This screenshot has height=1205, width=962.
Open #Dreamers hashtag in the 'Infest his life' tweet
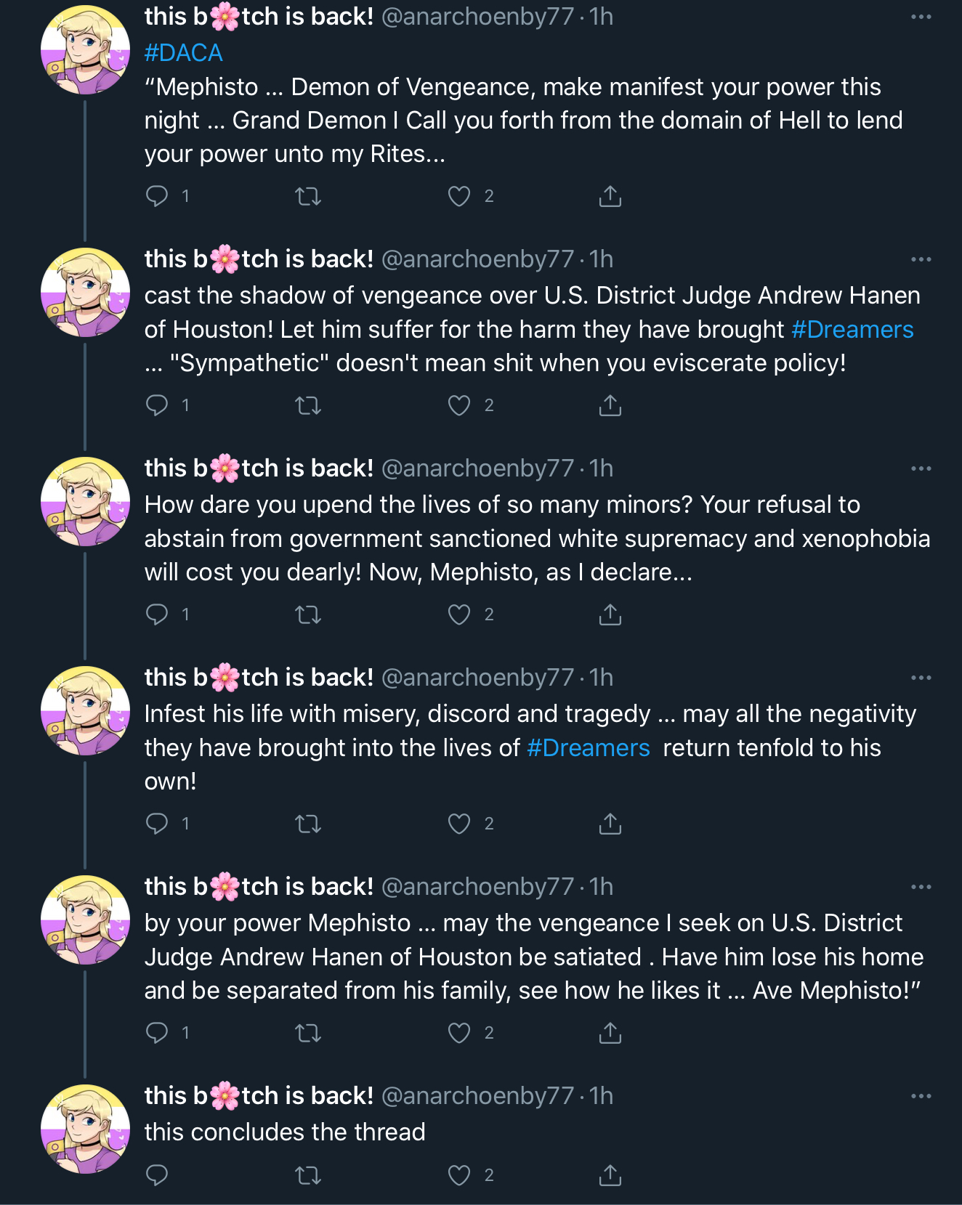pos(588,748)
